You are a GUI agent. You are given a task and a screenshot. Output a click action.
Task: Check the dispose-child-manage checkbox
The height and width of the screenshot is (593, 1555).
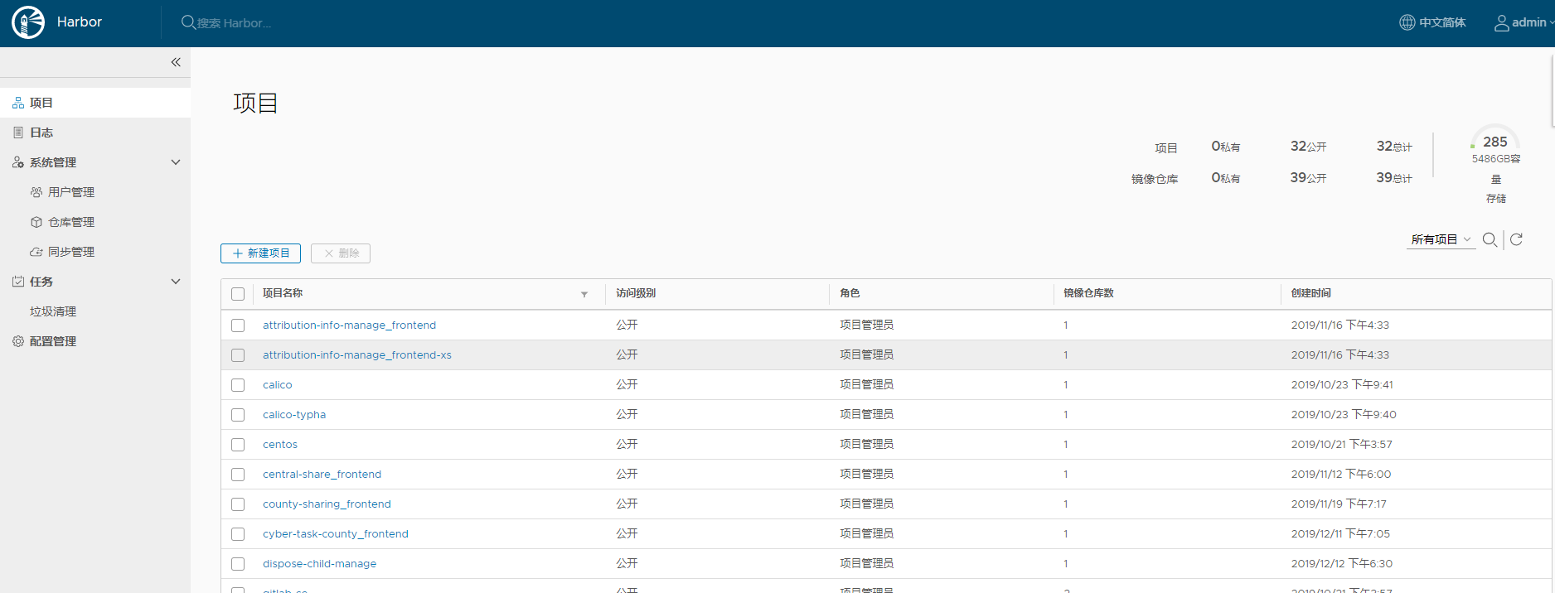tap(238, 564)
